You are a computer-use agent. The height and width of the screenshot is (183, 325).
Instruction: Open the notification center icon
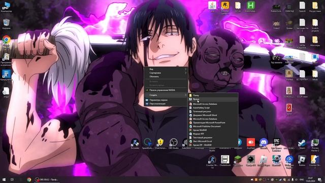pyautogui.click(x=319, y=179)
